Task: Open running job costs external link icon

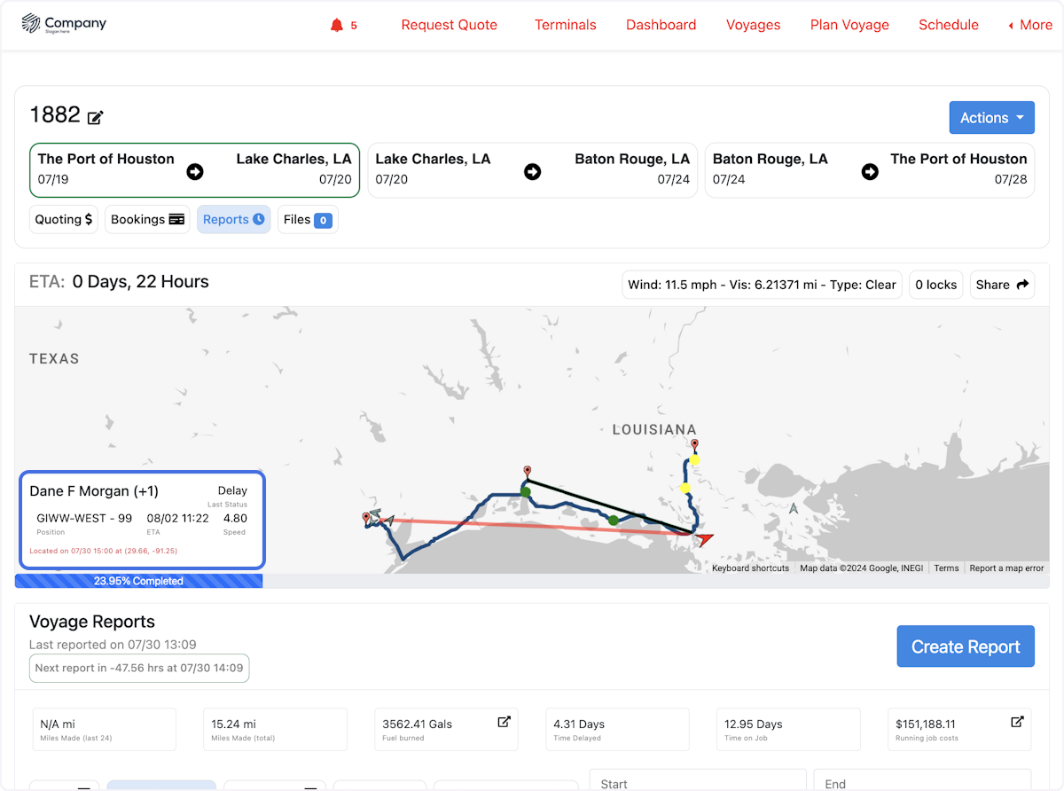Action: pyautogui.click(x=1017, y=722)
